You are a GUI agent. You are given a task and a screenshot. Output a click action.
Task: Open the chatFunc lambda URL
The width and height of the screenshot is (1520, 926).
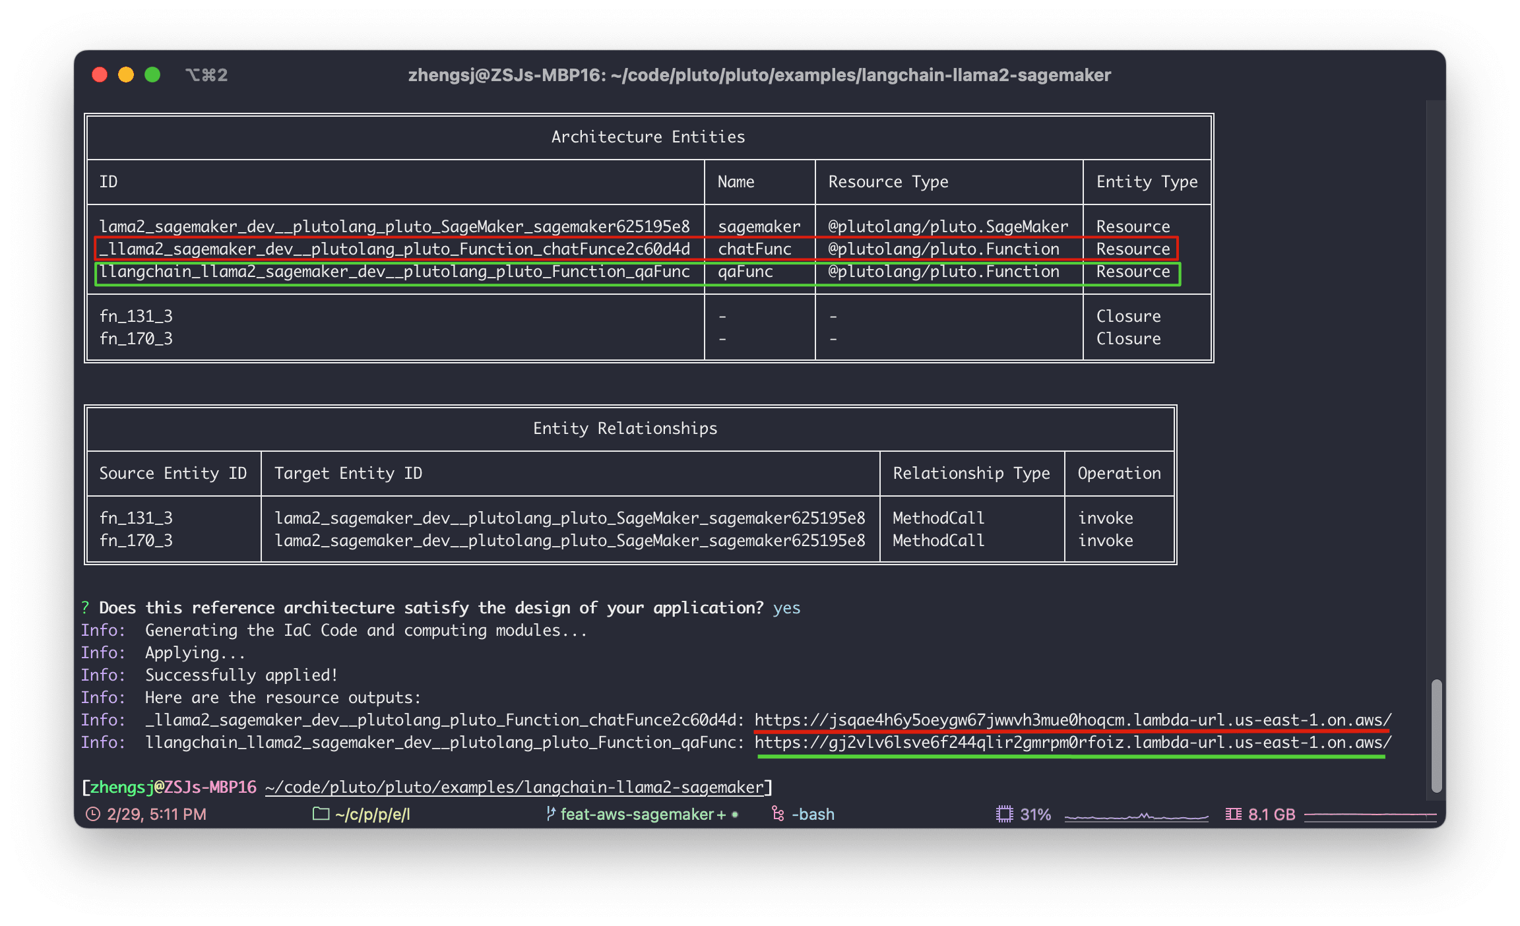(x=1072, y=720)
